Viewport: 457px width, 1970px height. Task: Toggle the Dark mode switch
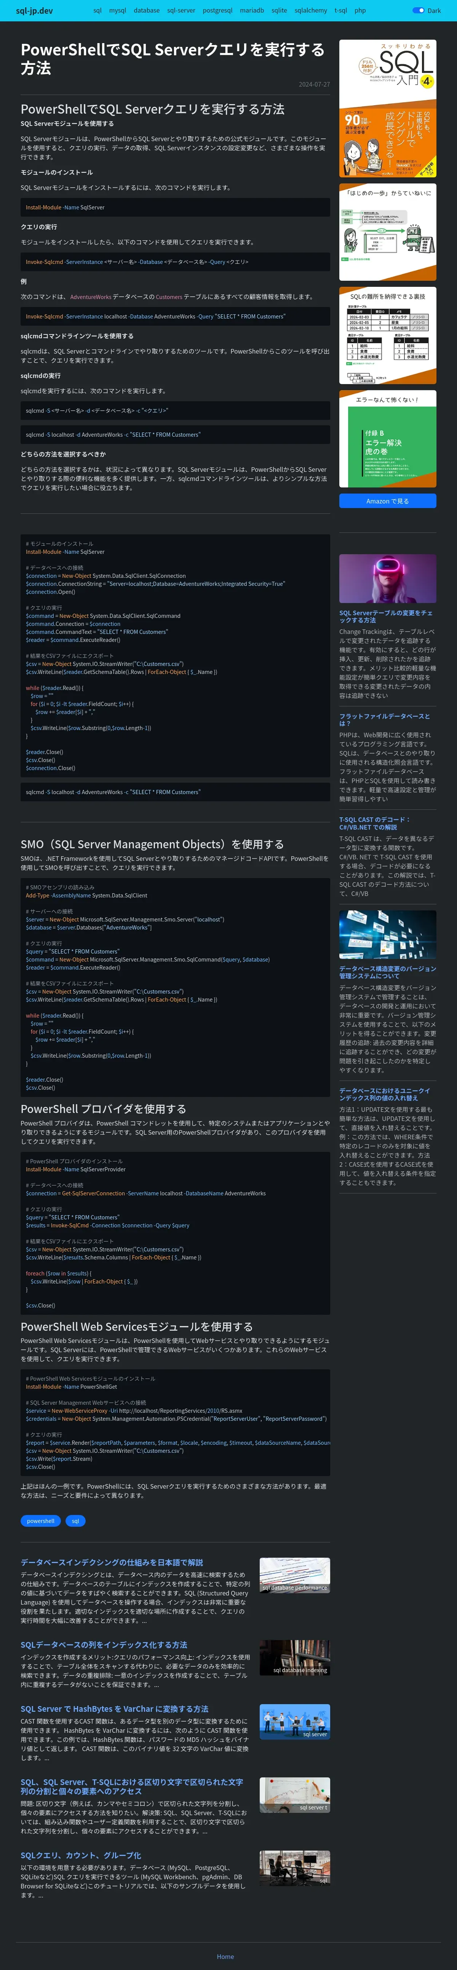[x=417, y=11]
